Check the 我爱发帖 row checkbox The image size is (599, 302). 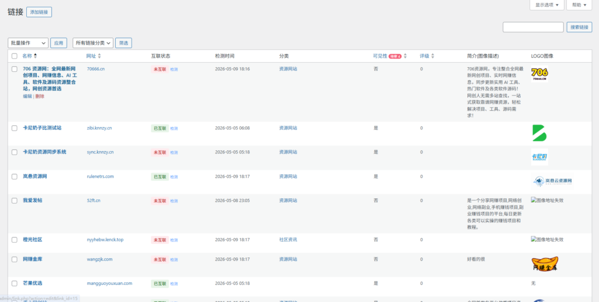tap(15, 201)
